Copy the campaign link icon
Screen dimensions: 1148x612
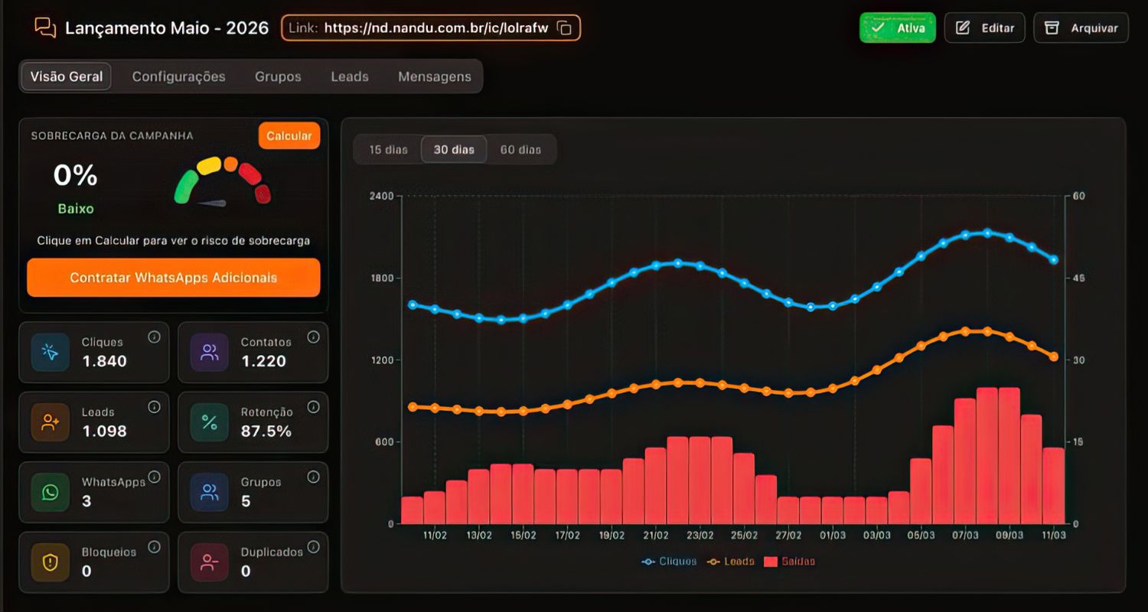click(564, 28)
